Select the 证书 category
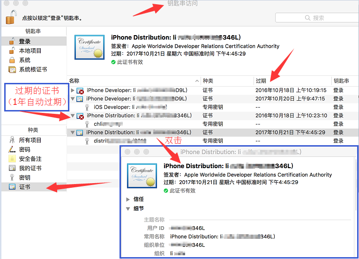Image resolution: width=359 pixels, height=259 pixels. 34,187
